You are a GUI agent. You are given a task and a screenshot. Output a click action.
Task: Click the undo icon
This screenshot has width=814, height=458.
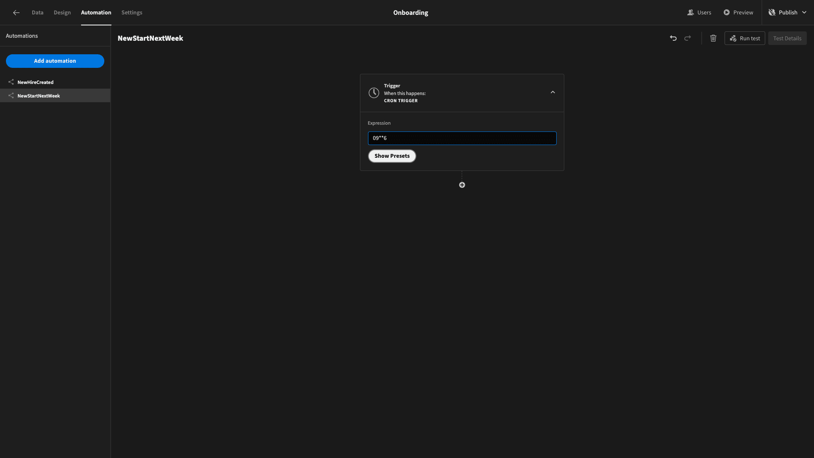pos(673,38)
